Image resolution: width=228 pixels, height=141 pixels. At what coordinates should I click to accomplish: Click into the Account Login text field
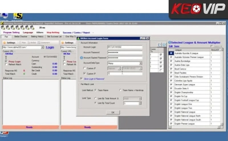point(125,47)
